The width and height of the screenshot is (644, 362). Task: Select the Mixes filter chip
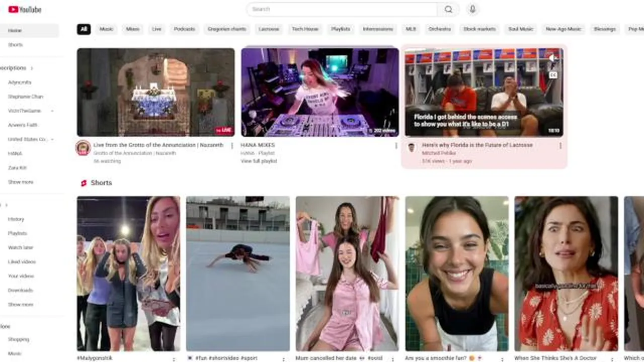coord(133,29)
